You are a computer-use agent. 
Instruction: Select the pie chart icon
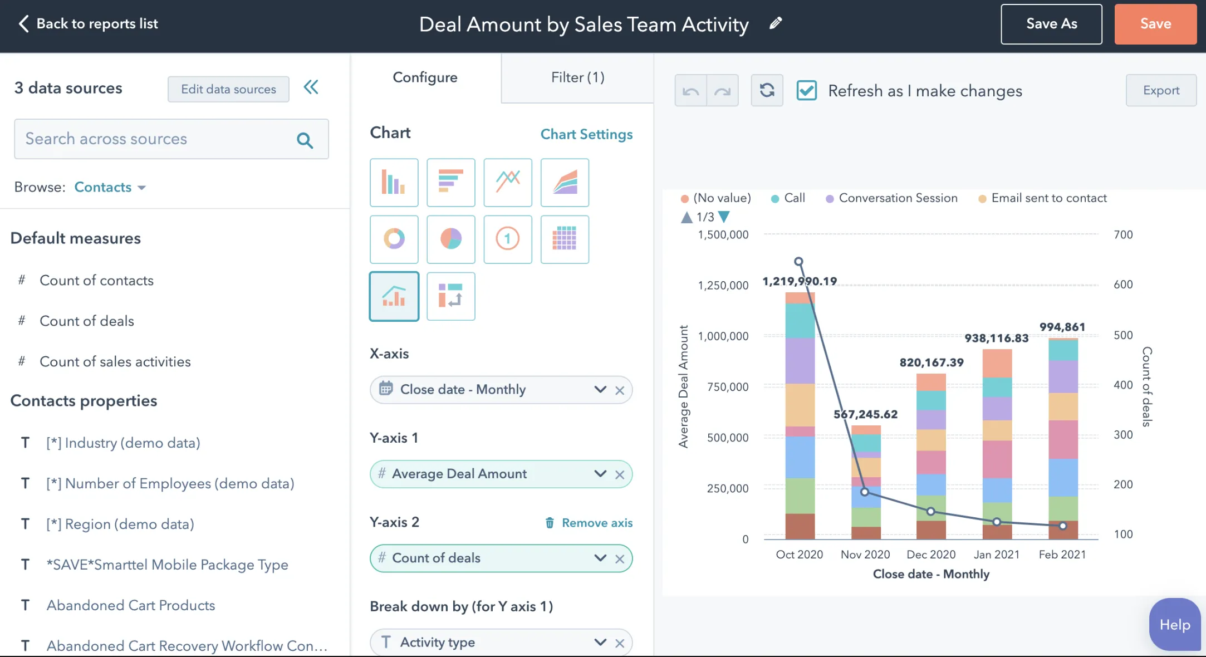point(450,239)
